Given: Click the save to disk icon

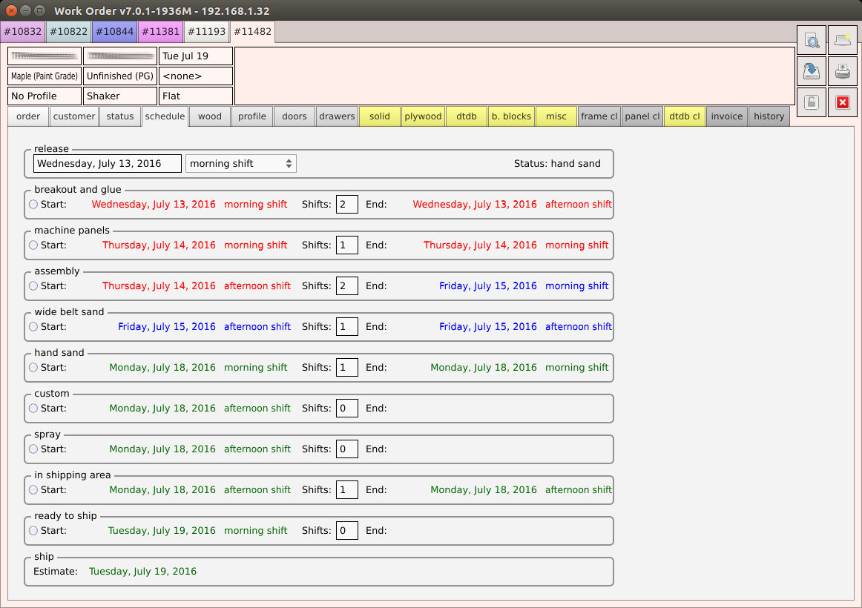Looking at the screenshot, I should click(812, 72).
